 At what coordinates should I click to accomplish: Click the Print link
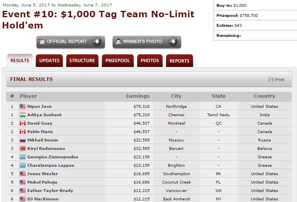[279, 79]
